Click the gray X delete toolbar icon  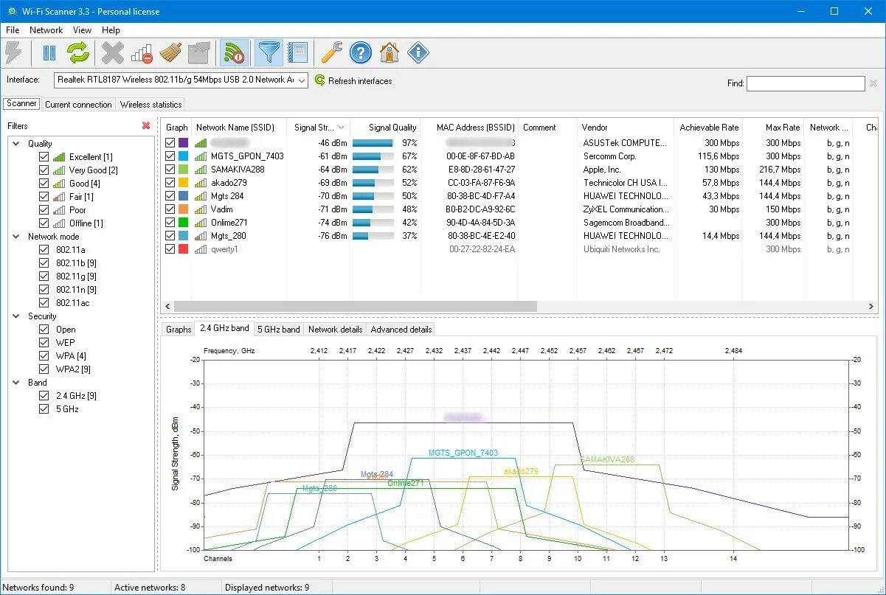(113, 52)
